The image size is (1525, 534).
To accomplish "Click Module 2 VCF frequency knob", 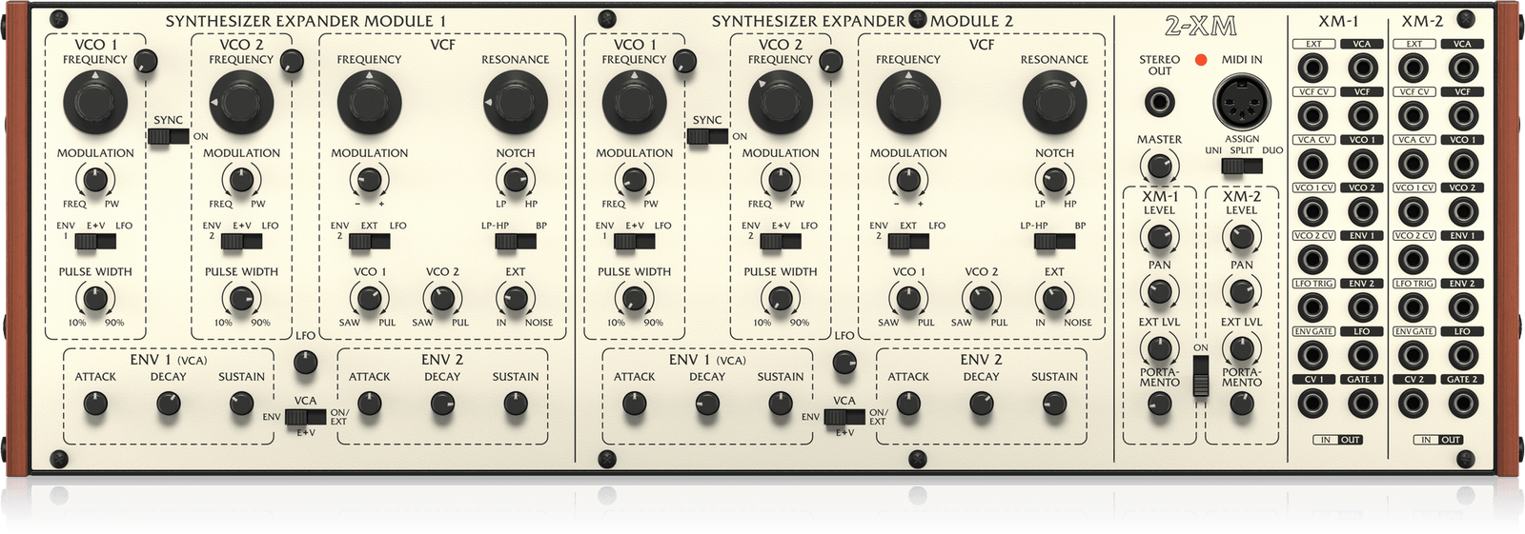I will coord(908,102).
